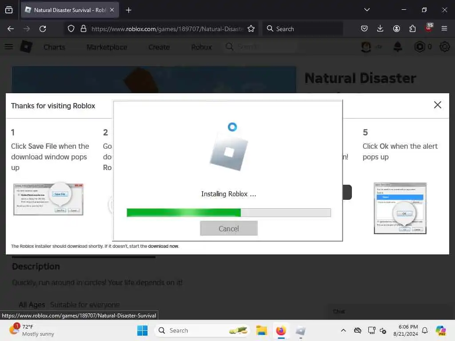Switch to Firefox in the taskbar

tap(281, 330)
